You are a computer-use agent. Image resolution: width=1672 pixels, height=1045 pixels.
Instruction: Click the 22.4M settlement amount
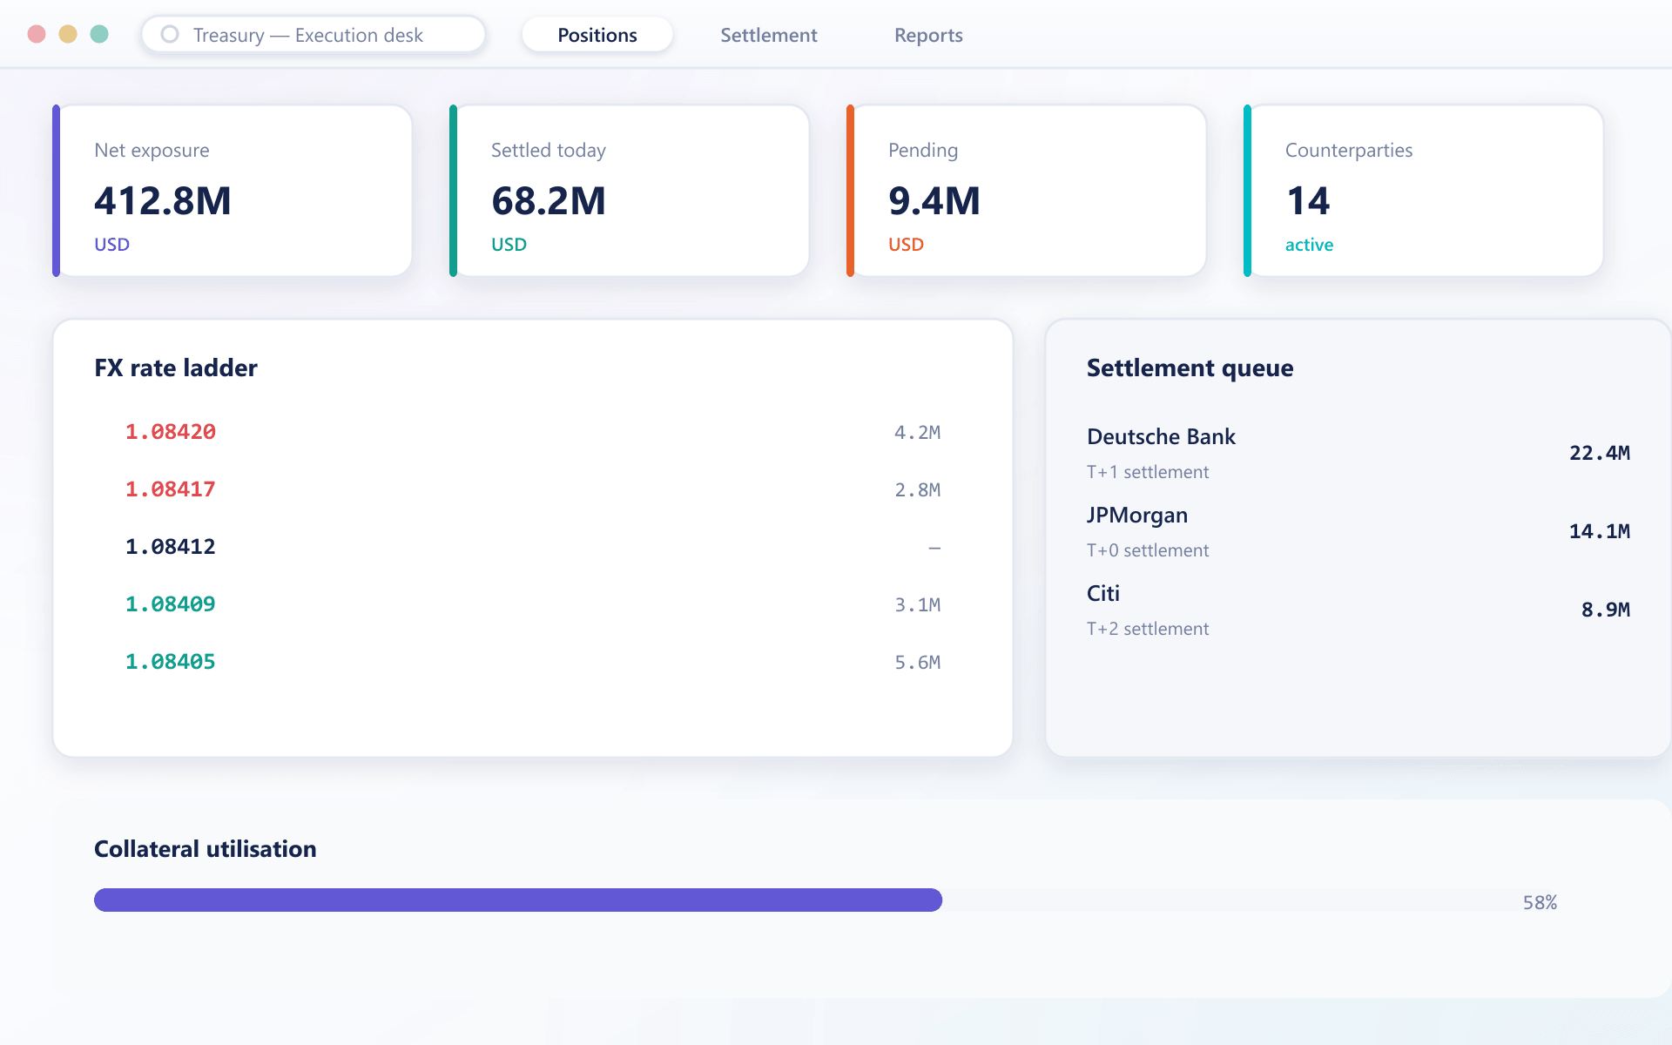[x=1600, y=454]
